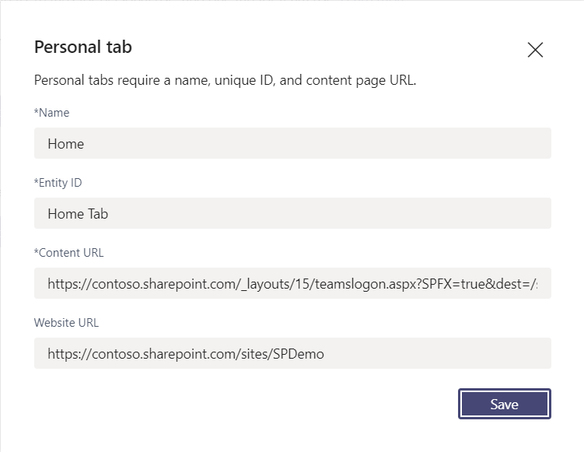Select the Content URL text box
The width and height of the screenshot is (584, 452).
click(292, 283)
